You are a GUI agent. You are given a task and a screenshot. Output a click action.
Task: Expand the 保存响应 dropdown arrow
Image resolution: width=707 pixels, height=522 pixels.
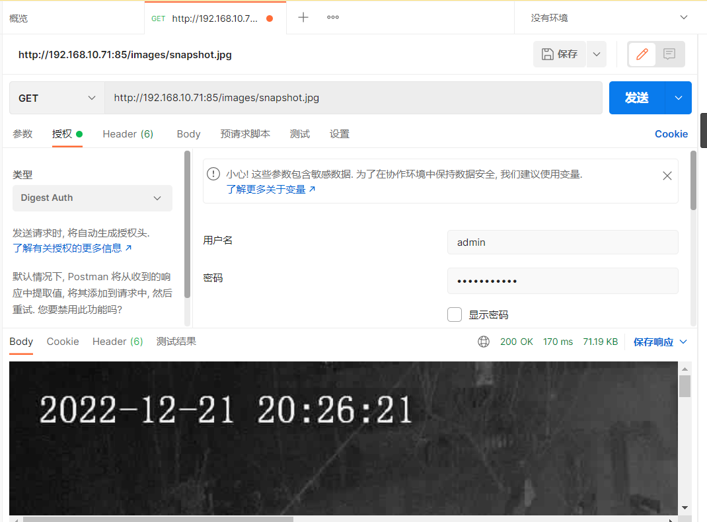click(x=683, y=342)
